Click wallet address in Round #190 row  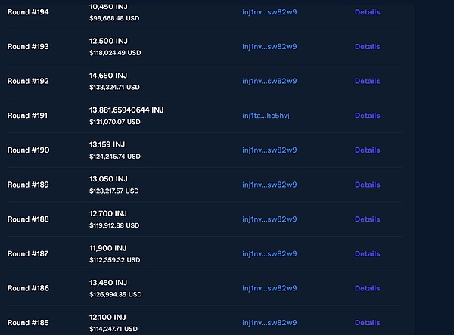click(x=269, y=150)
